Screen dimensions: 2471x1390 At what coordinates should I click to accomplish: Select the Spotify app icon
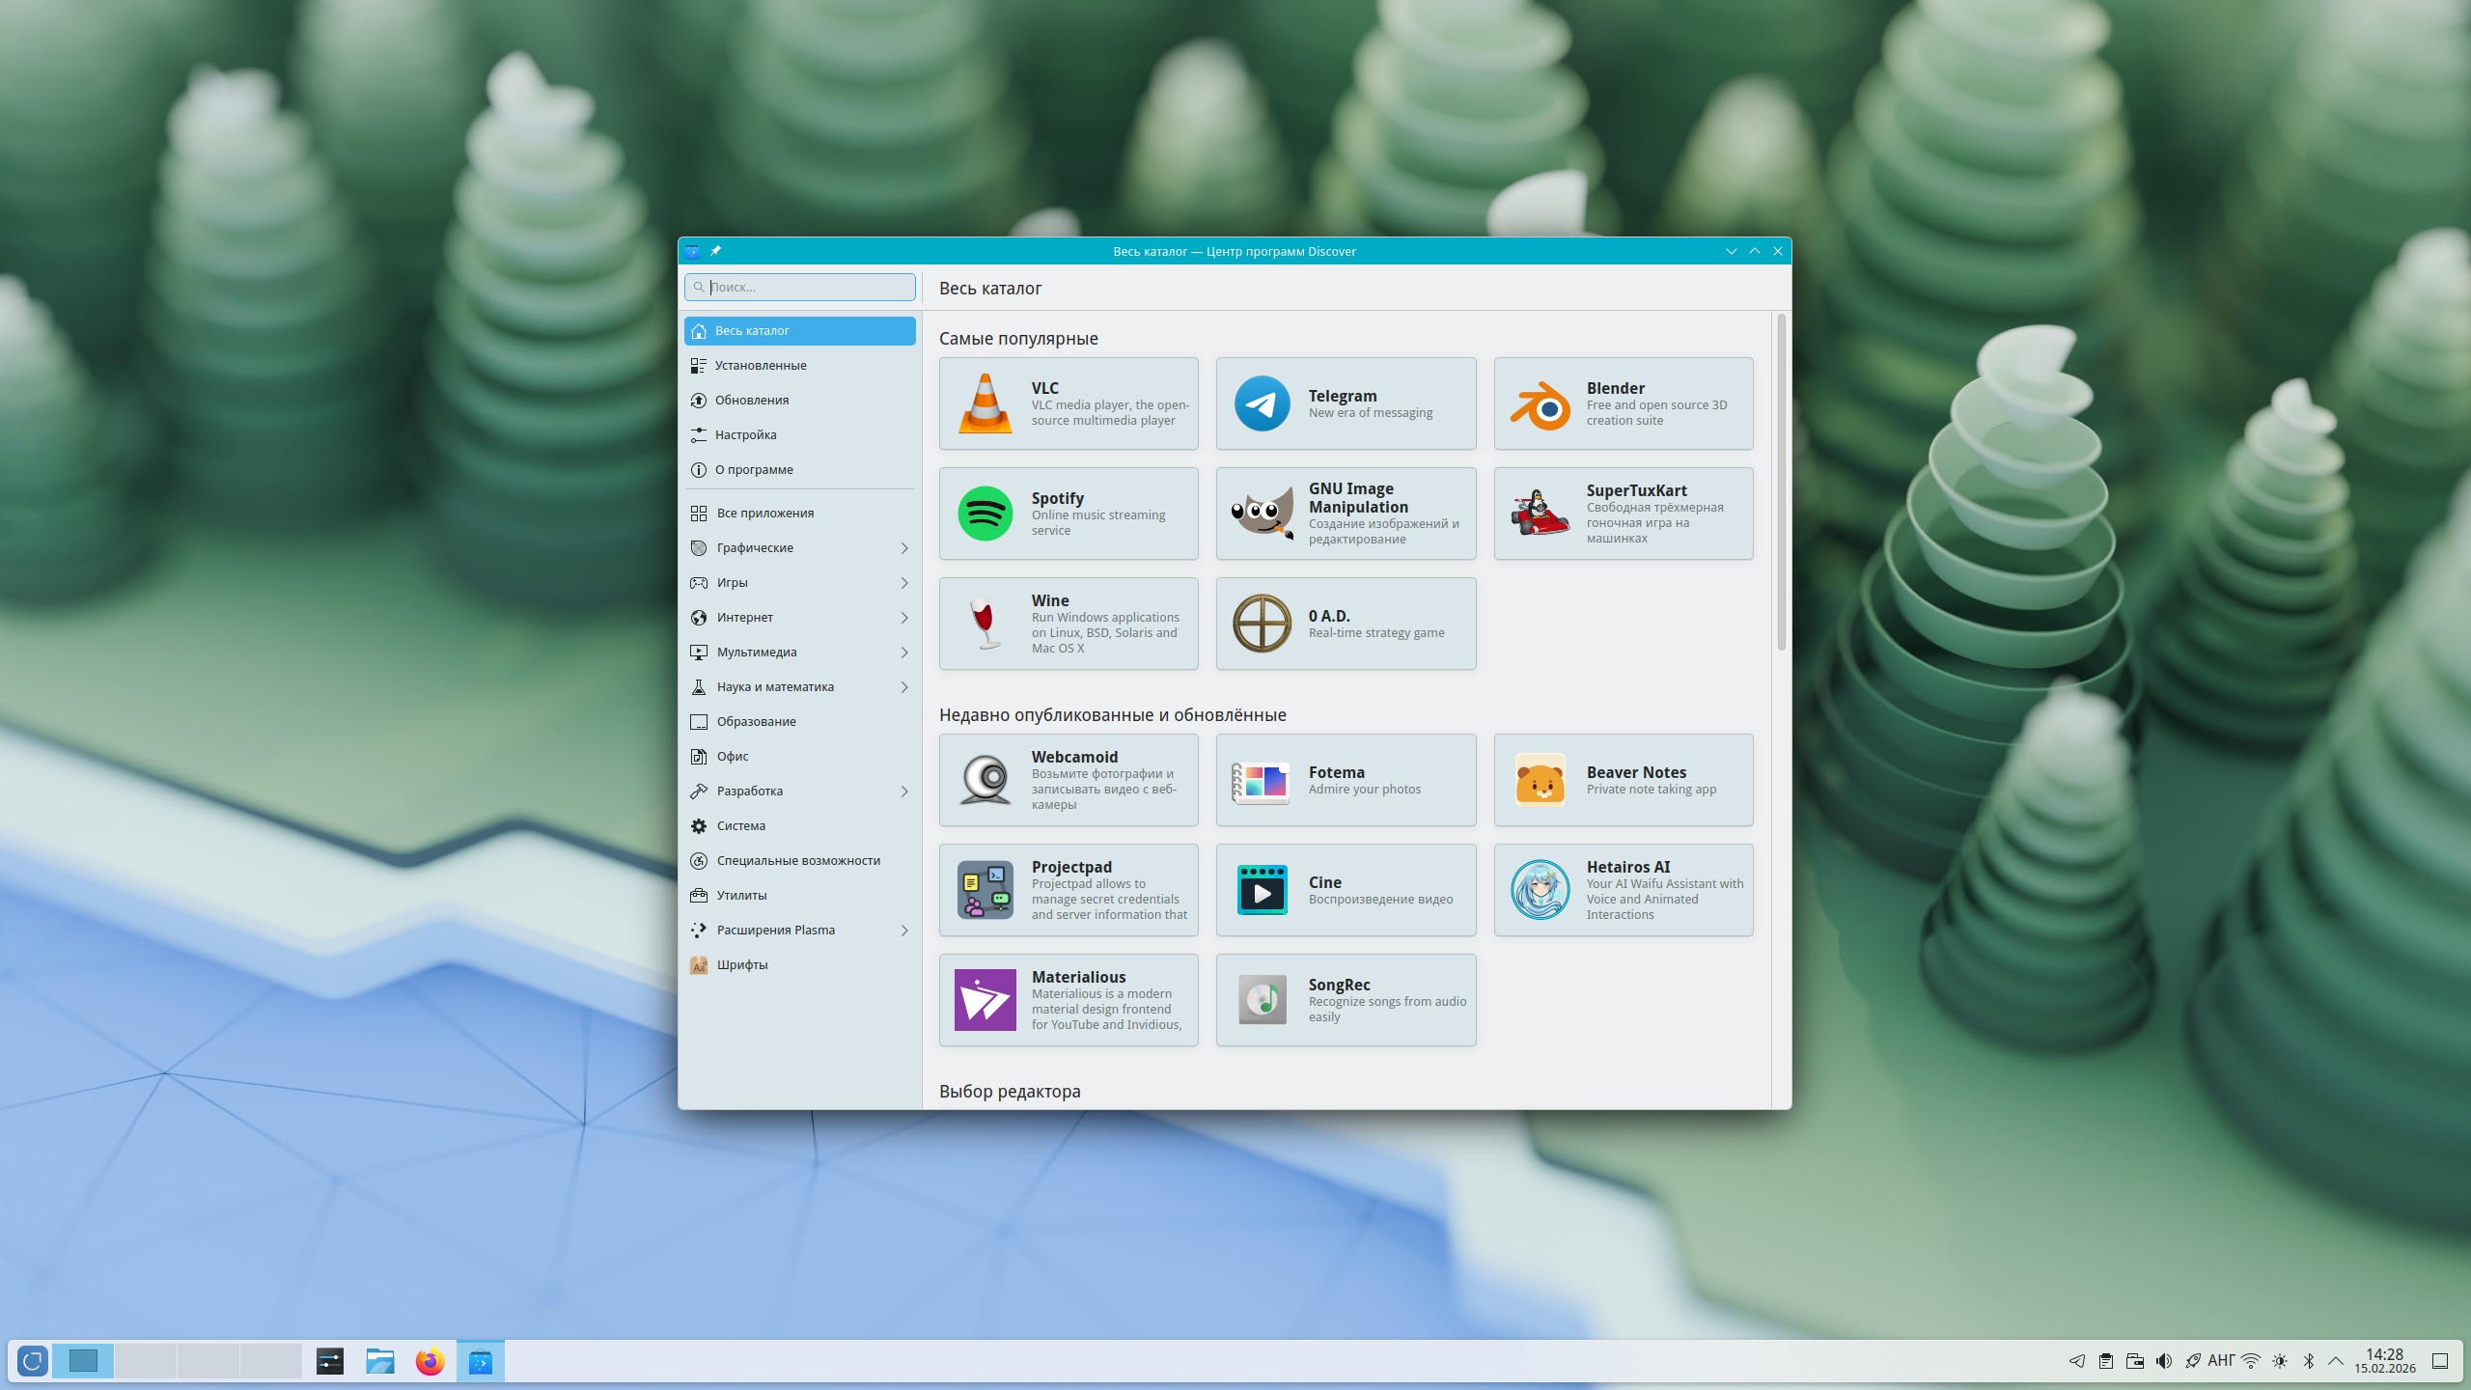(x=985, y=514)
